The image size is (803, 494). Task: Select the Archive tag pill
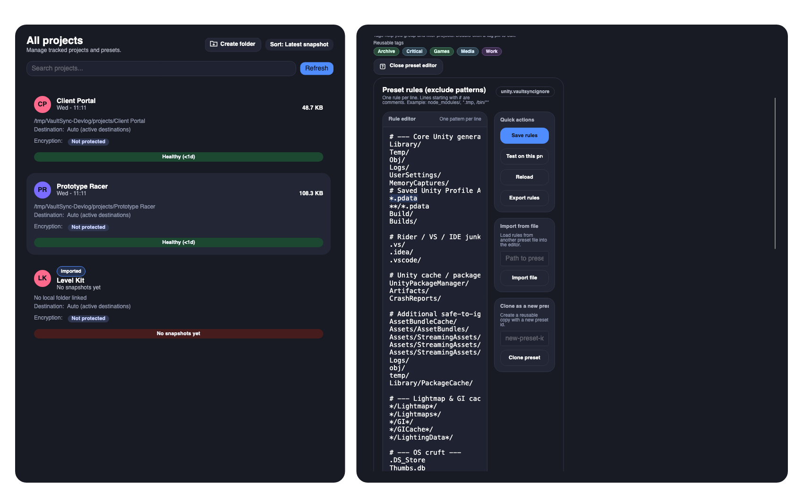point(386,52)
